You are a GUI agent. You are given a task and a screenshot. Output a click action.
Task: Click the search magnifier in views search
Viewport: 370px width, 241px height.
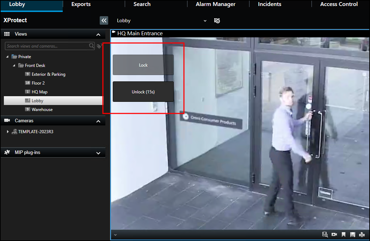point(92,46)
